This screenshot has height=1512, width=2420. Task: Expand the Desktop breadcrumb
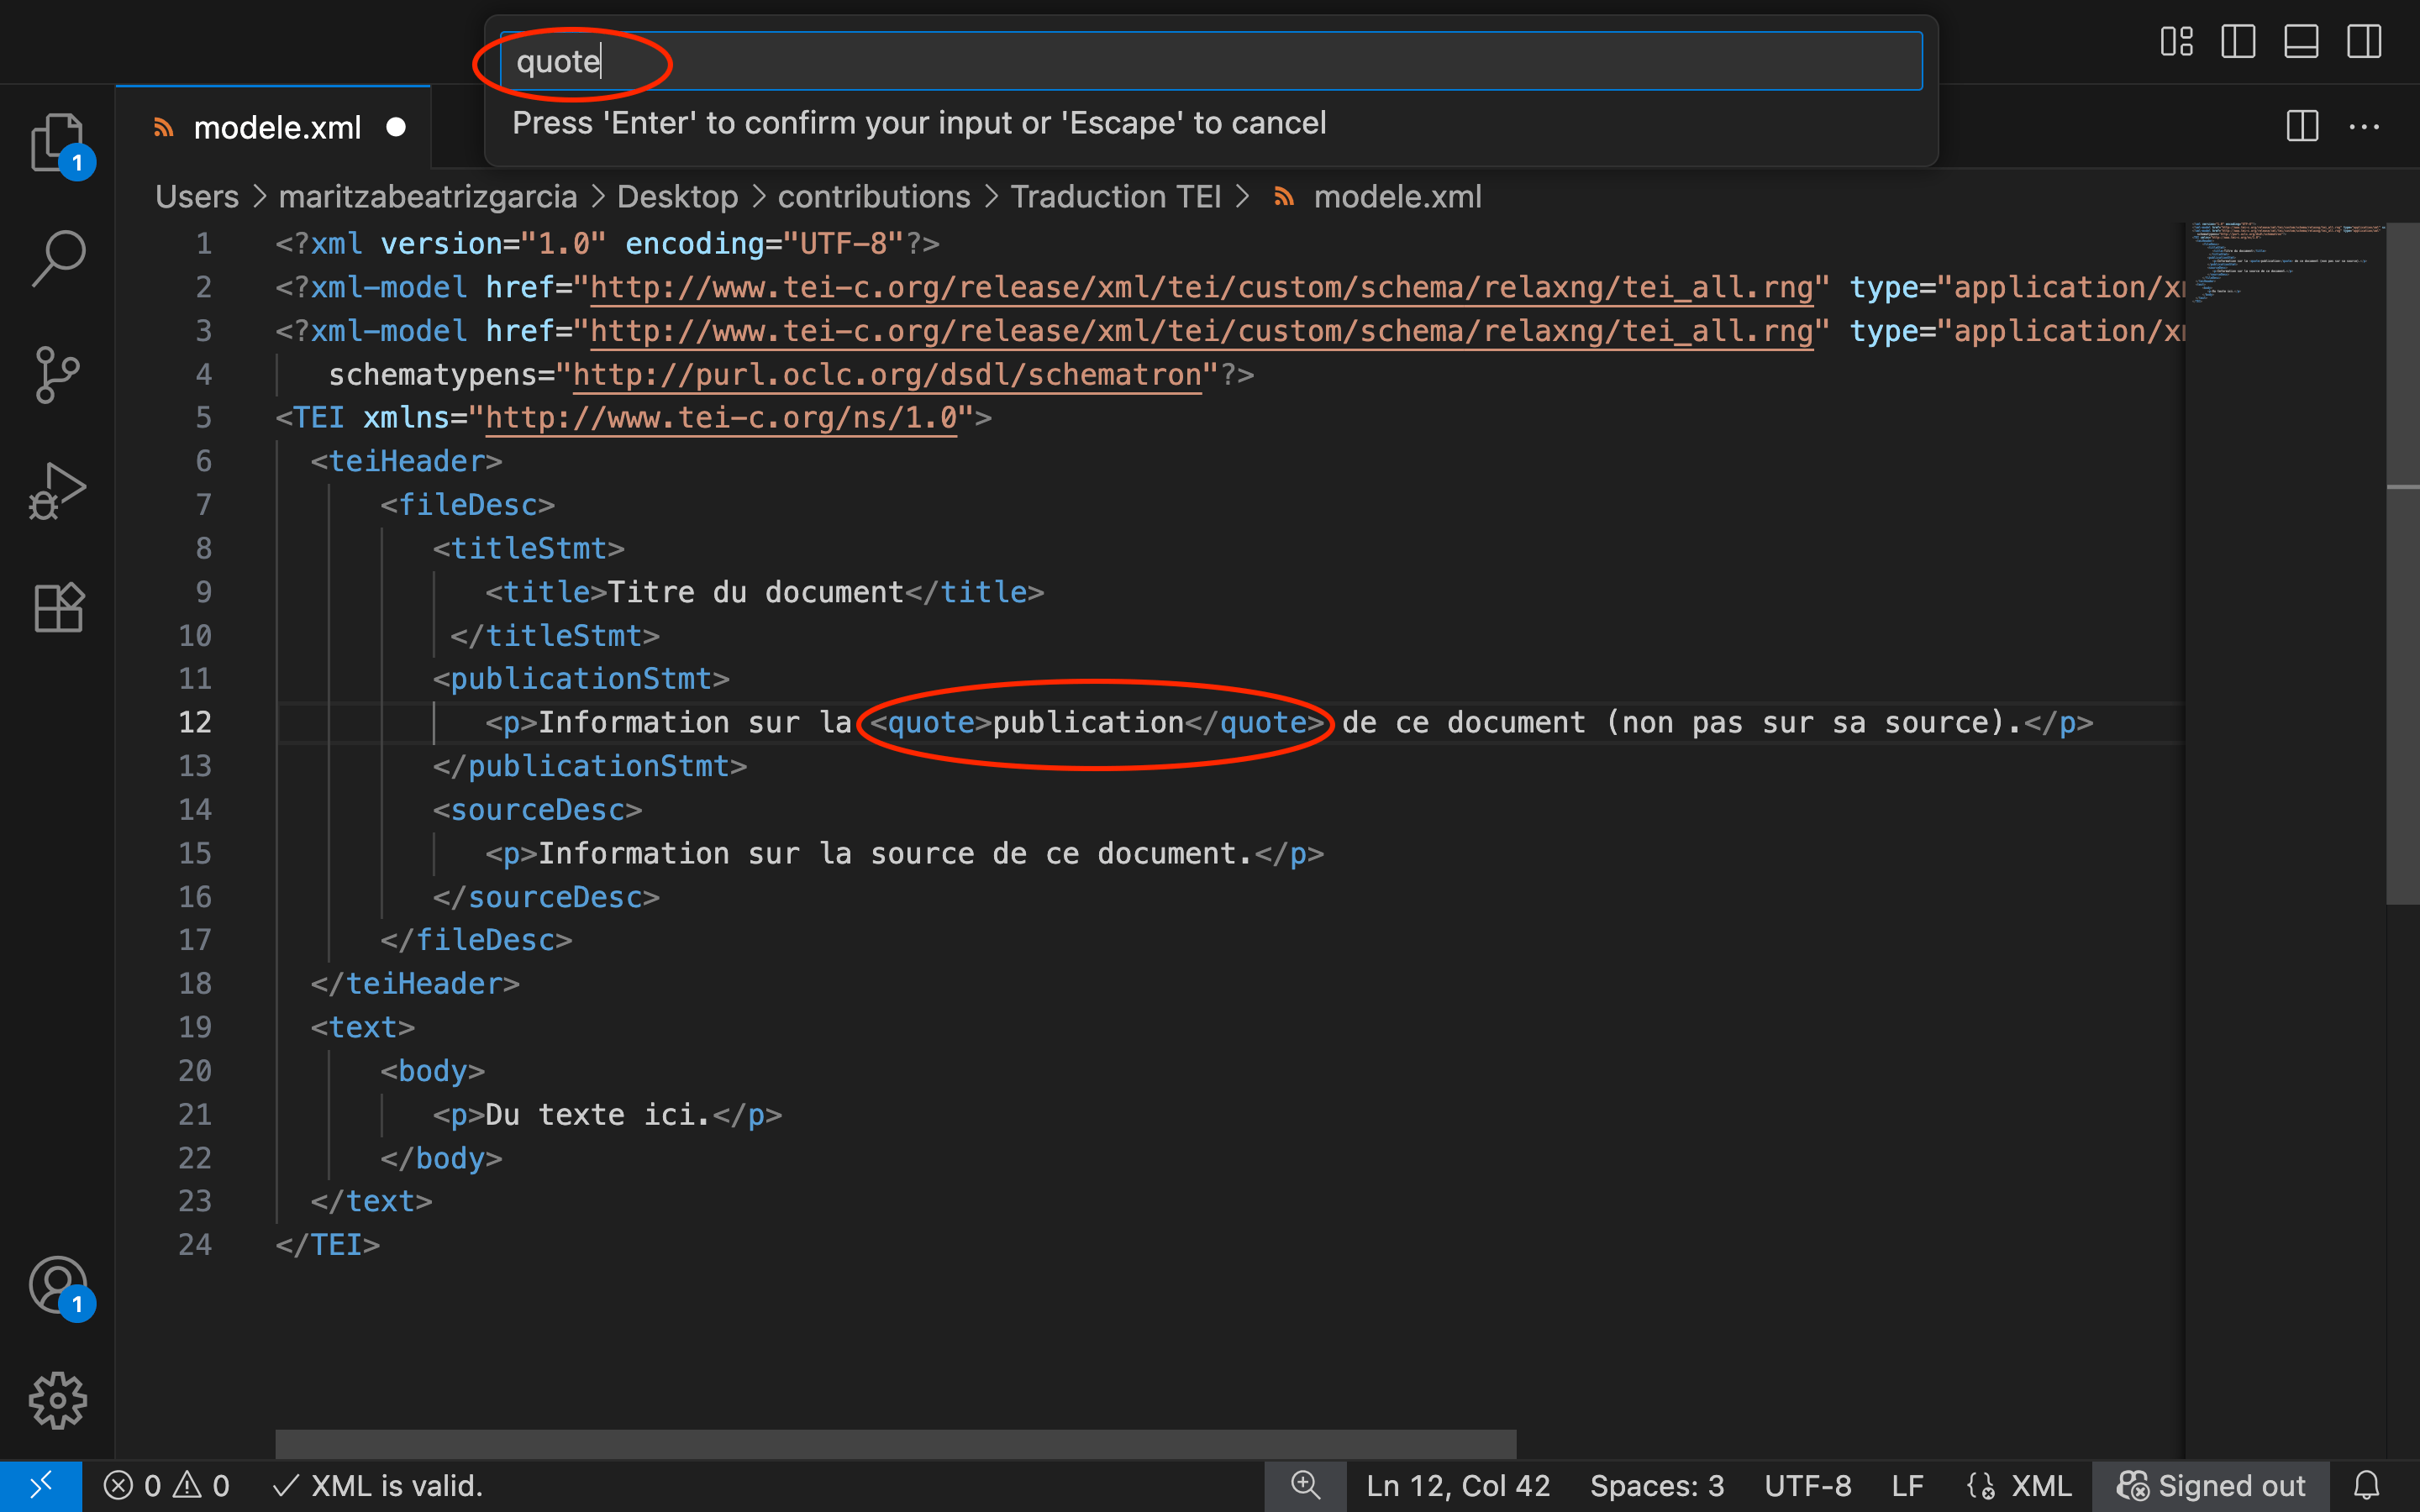point(677,196)
